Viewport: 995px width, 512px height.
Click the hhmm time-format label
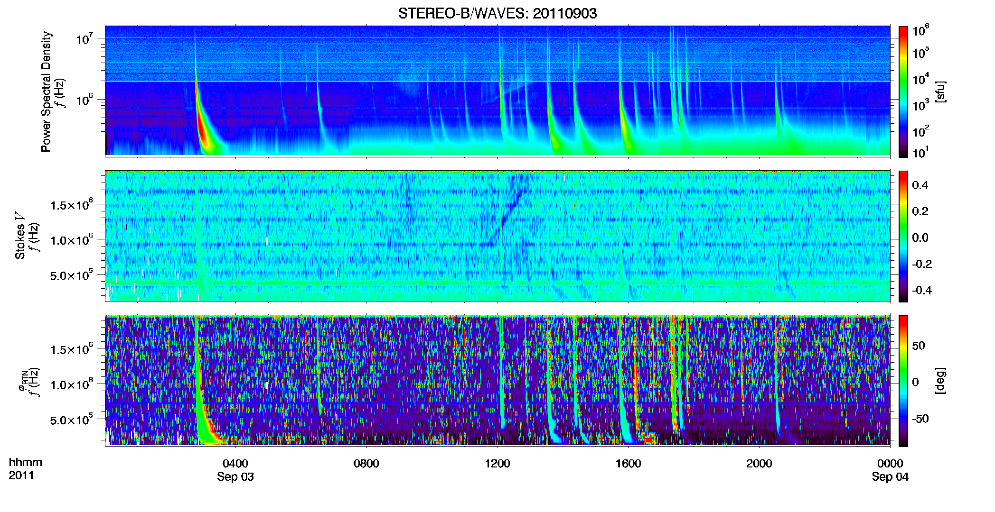(x=25, y=462)
